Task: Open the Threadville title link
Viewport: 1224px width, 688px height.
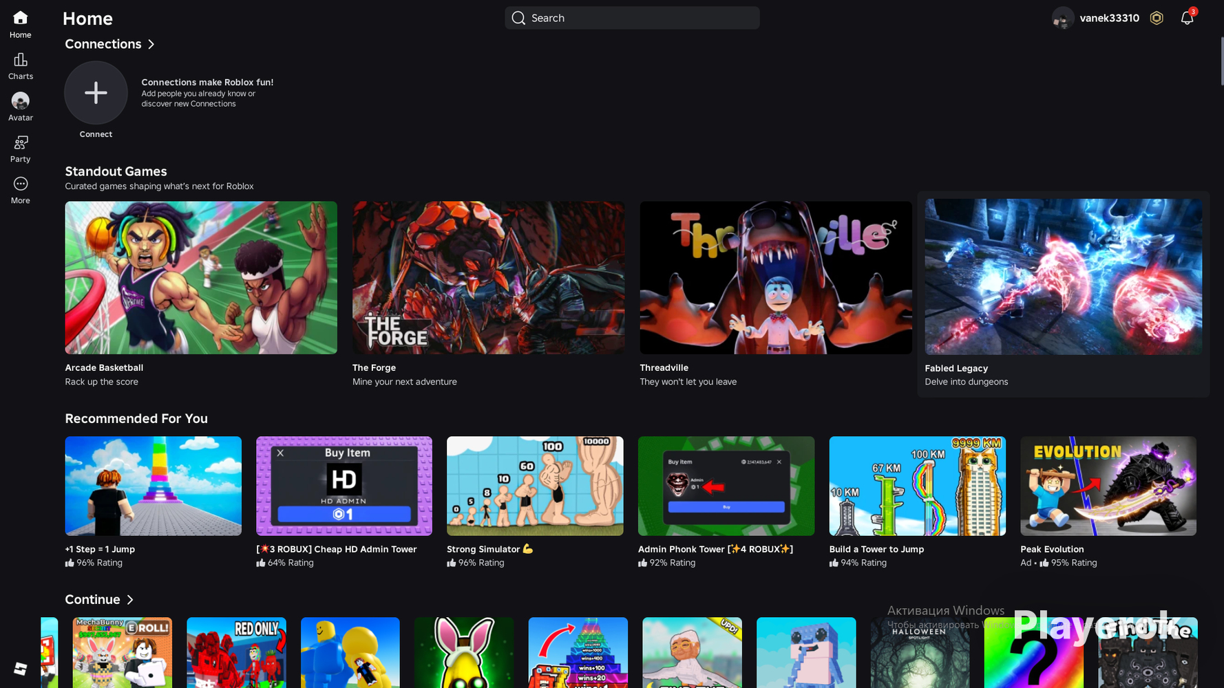Action: (664, 368)
